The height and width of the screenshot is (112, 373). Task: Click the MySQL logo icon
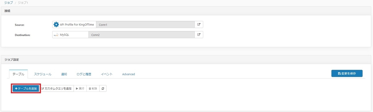pos(56,35)
